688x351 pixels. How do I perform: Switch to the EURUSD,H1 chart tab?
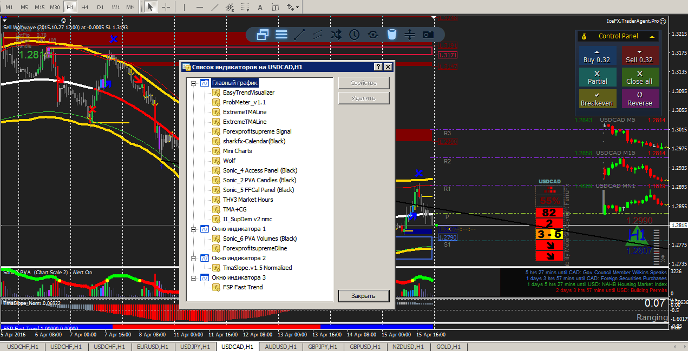pos(152,347)
